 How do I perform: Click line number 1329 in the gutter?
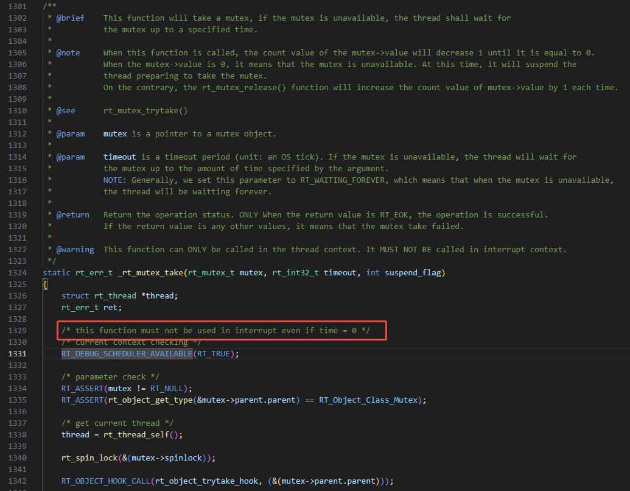pos(17,331)
